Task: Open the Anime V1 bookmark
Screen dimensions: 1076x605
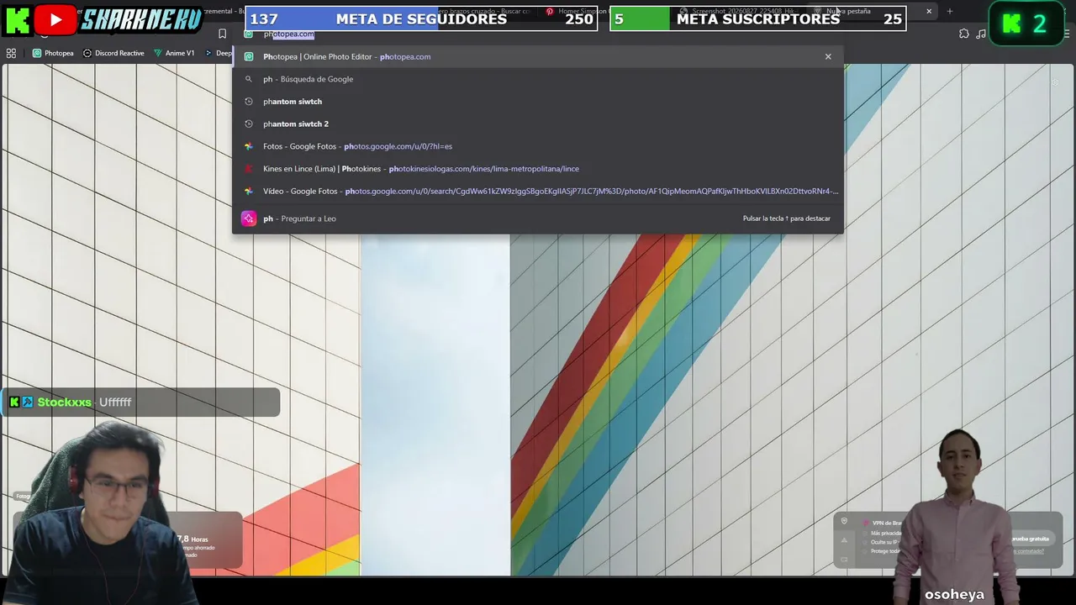Action: point(174,53)
